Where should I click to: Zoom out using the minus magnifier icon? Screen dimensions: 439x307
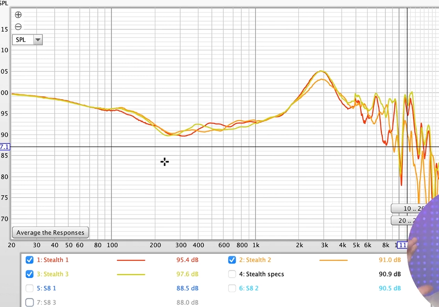click(18, 27)
